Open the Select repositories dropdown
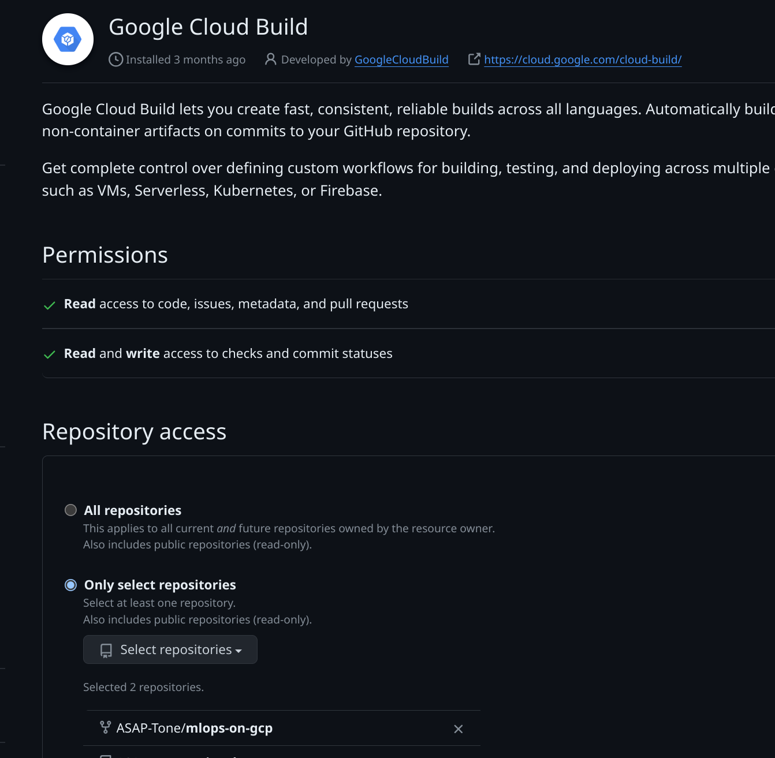 [170, 650]
